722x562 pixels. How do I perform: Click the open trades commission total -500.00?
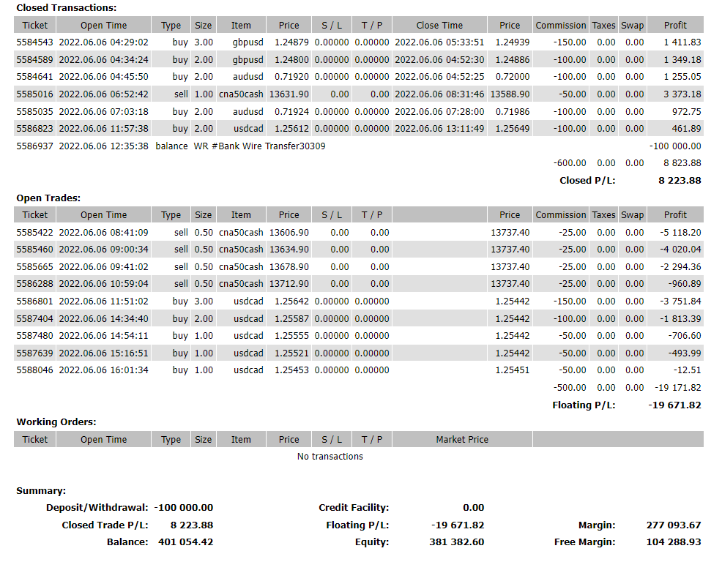tap(570, 388)
